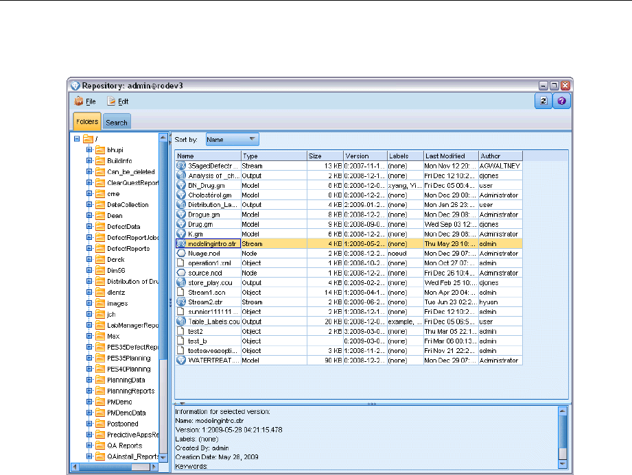Open the Sort by dropdown
The width and height of the screenshot is (632, 475).
point(233,139)
